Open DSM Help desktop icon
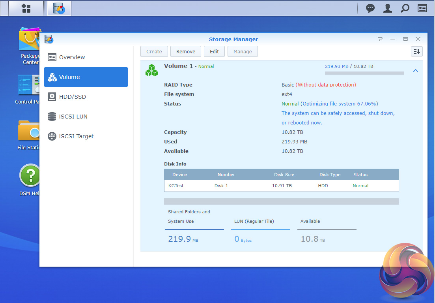435x303 pixels. tap(30, 179)
